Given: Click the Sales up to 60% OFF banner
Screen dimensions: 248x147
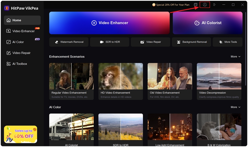Looking at the screenshot, I should click(x=21, y=134).
